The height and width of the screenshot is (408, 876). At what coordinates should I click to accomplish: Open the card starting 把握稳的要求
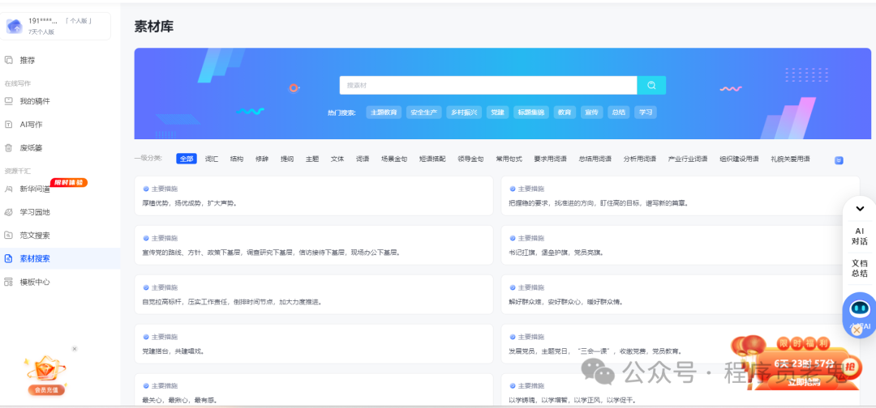coord(681,196)
